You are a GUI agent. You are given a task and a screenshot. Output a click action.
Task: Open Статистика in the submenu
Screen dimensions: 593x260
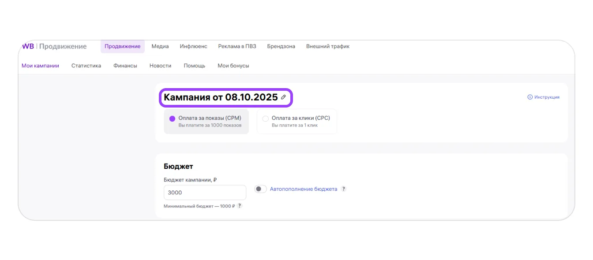click(86, 66)
